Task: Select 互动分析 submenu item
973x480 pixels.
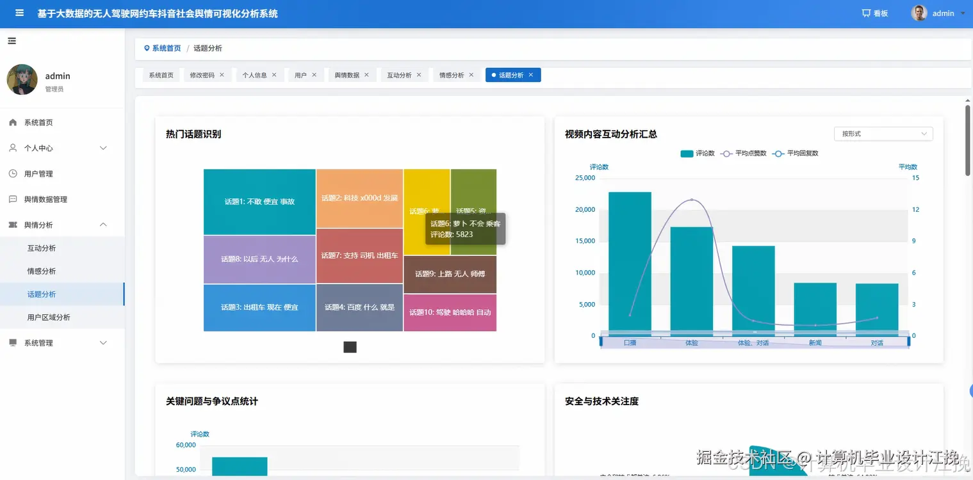Action: (62, 248)
